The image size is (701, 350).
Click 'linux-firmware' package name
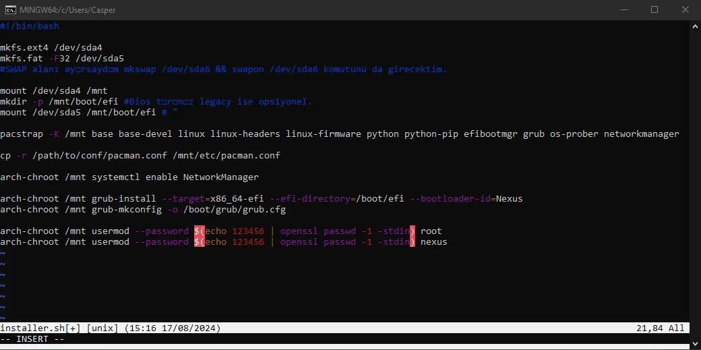[324, 134]
